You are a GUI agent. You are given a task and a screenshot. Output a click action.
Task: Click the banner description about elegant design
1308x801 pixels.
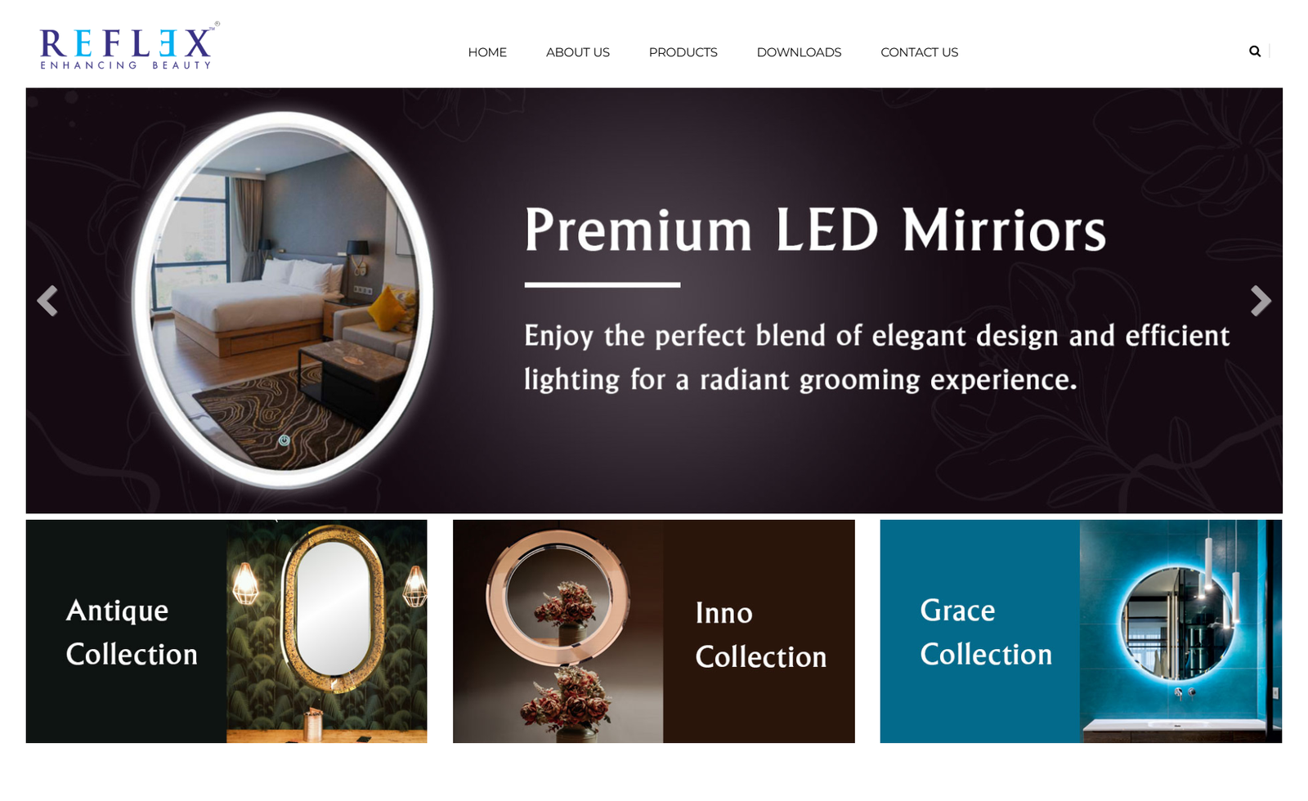[876, 357]
